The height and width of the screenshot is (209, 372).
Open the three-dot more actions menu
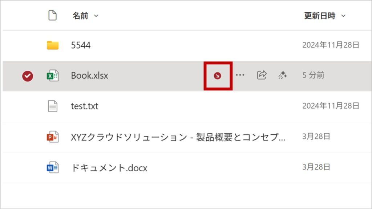[x=240, y=75]
